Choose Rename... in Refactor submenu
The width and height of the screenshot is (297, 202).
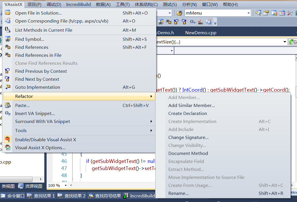pos(178,193)
